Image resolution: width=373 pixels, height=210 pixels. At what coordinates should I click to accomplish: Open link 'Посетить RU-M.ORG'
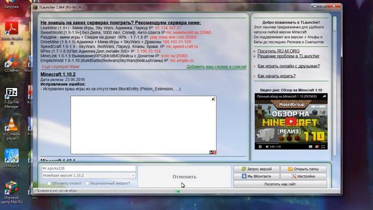(x=279, y=51)
